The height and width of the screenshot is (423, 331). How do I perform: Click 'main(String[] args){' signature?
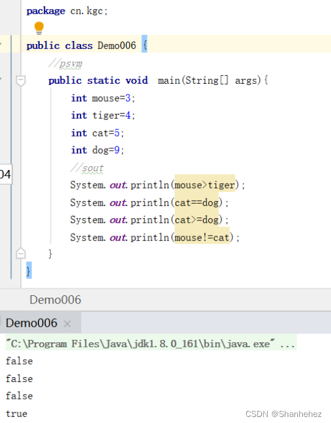pos(213,80)
